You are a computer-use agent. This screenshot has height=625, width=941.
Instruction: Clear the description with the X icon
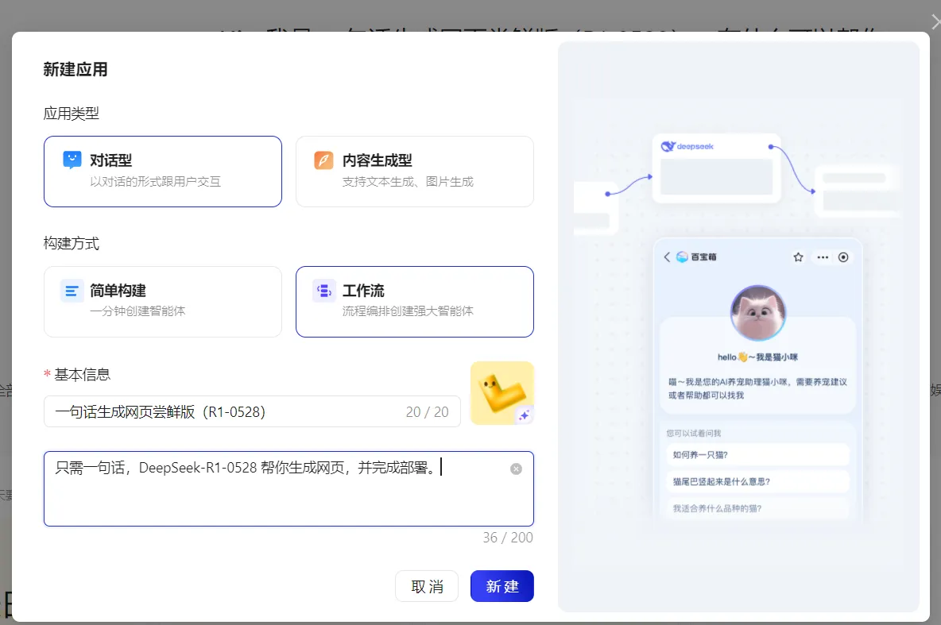[516, 469]
